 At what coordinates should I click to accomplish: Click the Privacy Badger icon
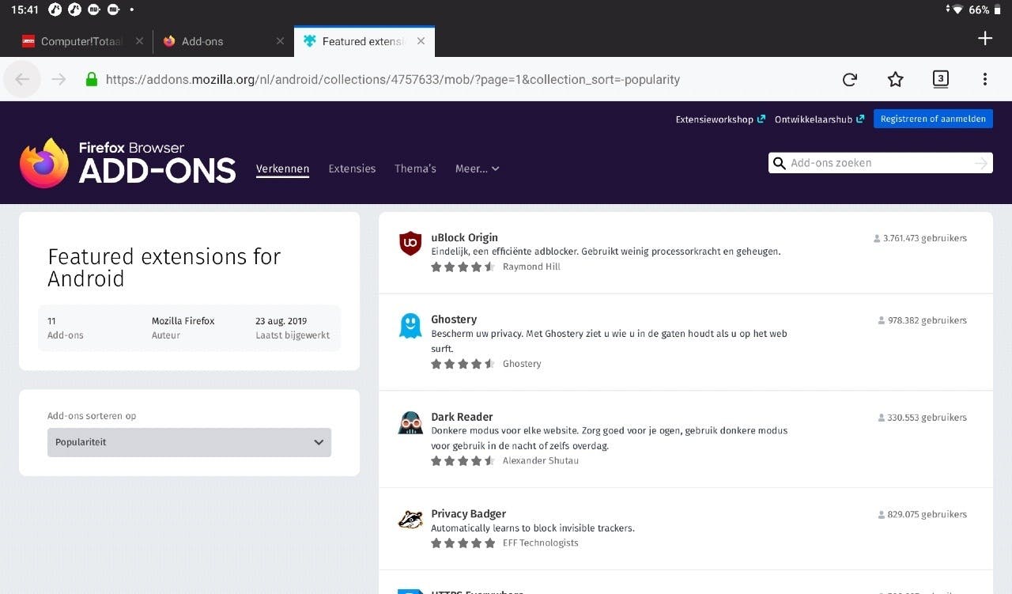pyautogui.click(x=410, y=520)
